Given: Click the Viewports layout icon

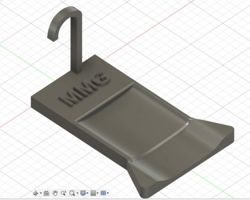Looking at the screenshot, I should point(103,193).
